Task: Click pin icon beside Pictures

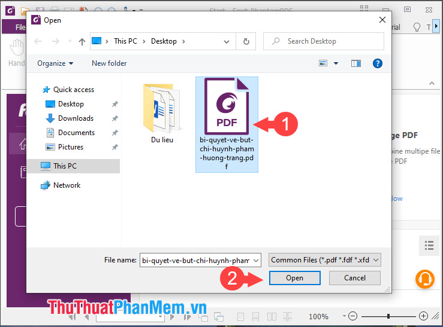Action: [114, 147]
